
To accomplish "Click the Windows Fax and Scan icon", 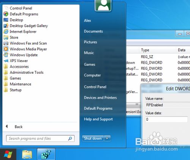I will 6,43.
